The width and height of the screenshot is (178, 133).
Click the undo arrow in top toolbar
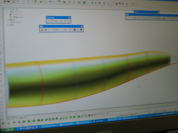[x=18, y=1]
